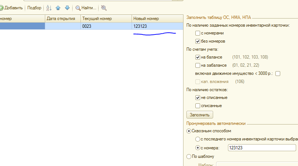Select the 'Сквозным способом' radio option
Screen dimensions: 298x166
pos(189,131)
